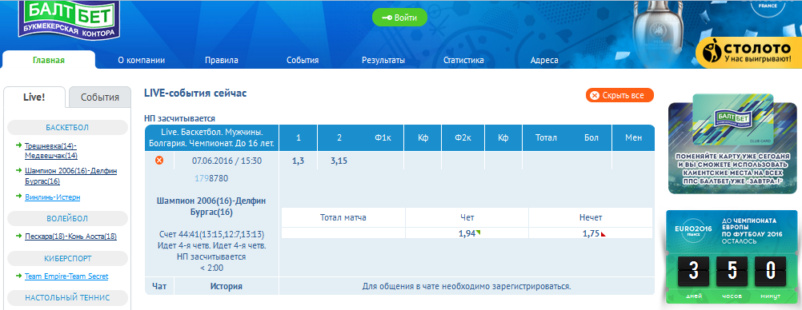Open the Статистика menu item
The image size is (802, 310).
(x=463, y=60)
